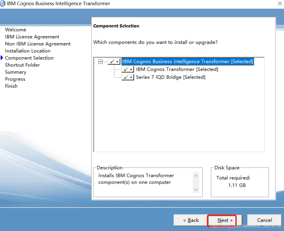Click the 'Which components do you want' prompt
The width and height of the screenshot is (284, 231).
(x=155, y=42)
